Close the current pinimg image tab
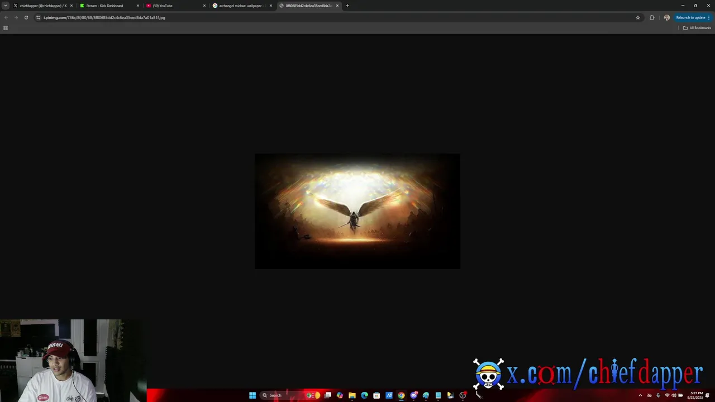Screen dimensions: 715x402 (337, 6)
